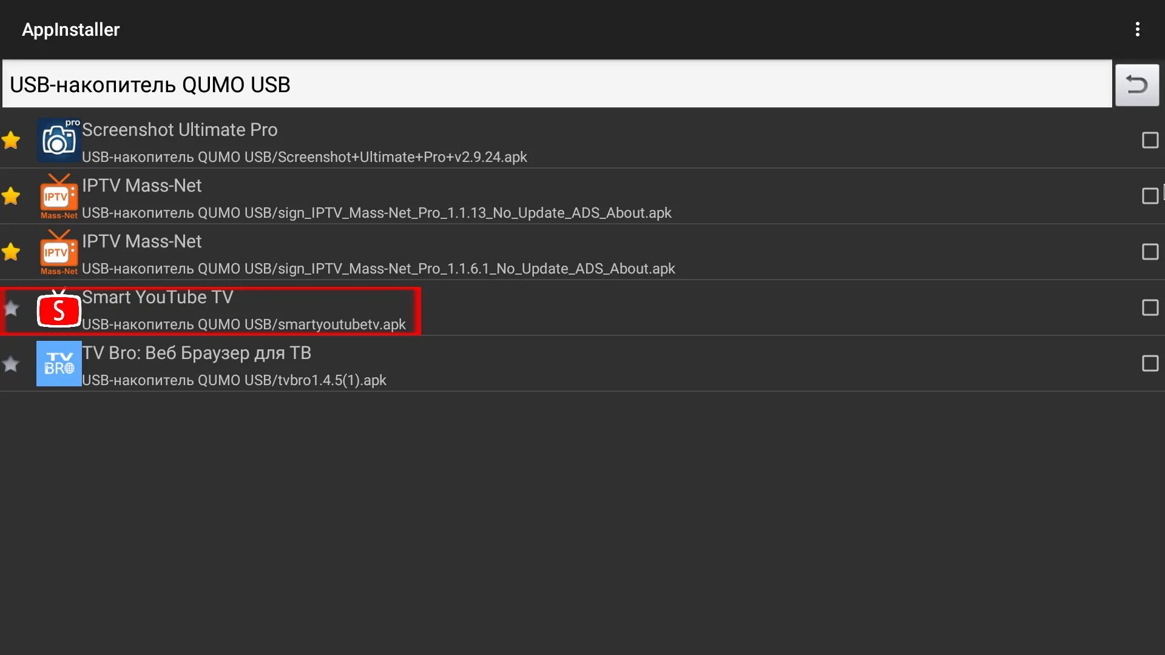Check the IPTV Mass-Net 1.1.13 checkbox
Image resolution: width=1165 pixels, height=655 pixels.
pos(1150,196)
